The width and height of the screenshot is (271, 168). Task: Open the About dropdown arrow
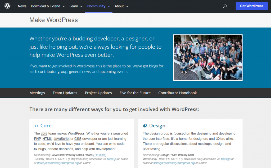point(127,6)
